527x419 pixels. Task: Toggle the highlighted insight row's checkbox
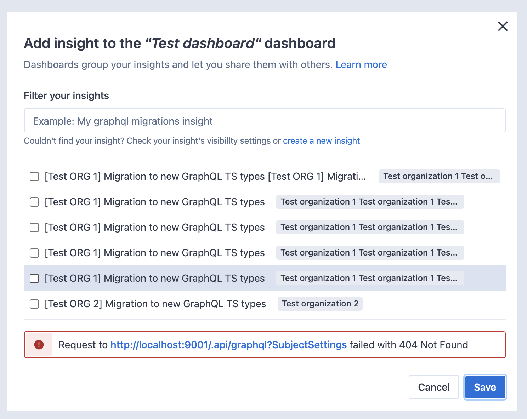tap(34, 279)
